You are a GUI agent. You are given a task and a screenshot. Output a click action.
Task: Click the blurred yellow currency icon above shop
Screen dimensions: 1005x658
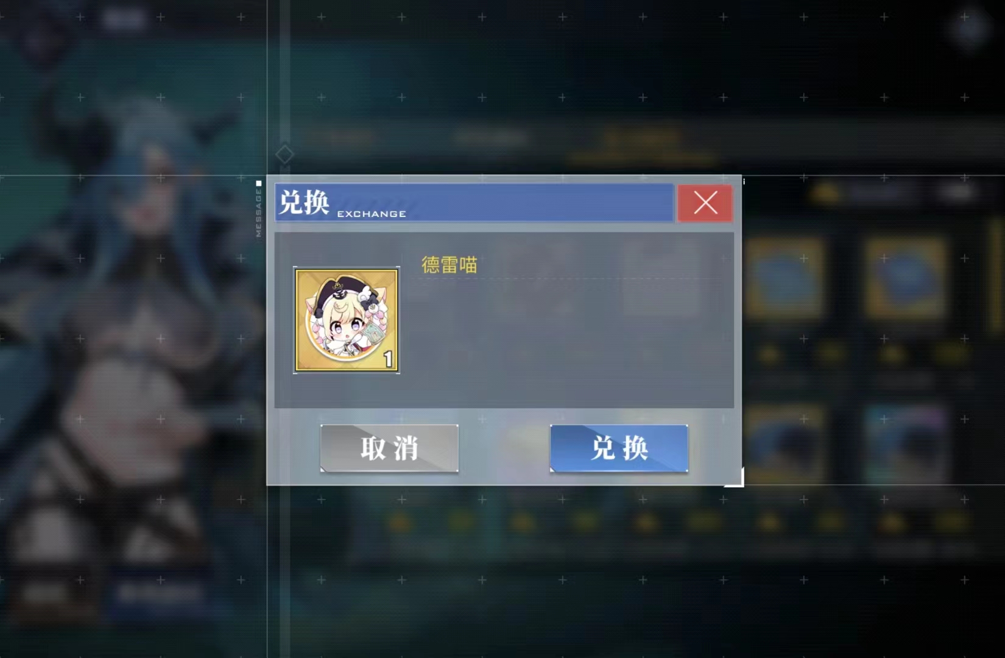pos(825,194)
